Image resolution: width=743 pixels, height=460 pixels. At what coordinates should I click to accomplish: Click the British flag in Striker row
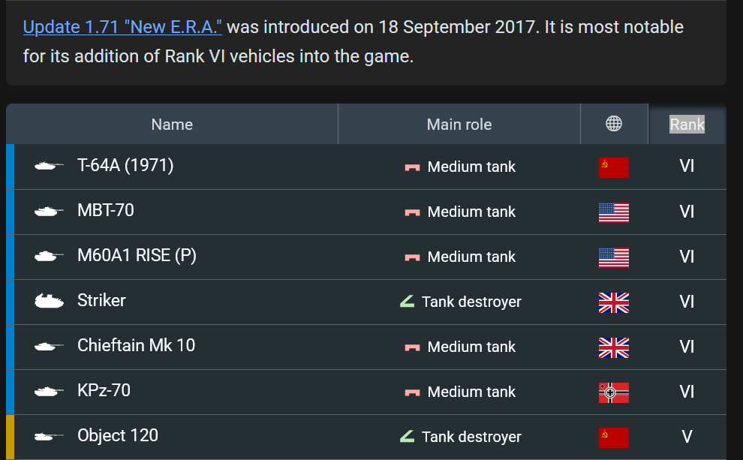pyautogui.click(x=613, y=302)
